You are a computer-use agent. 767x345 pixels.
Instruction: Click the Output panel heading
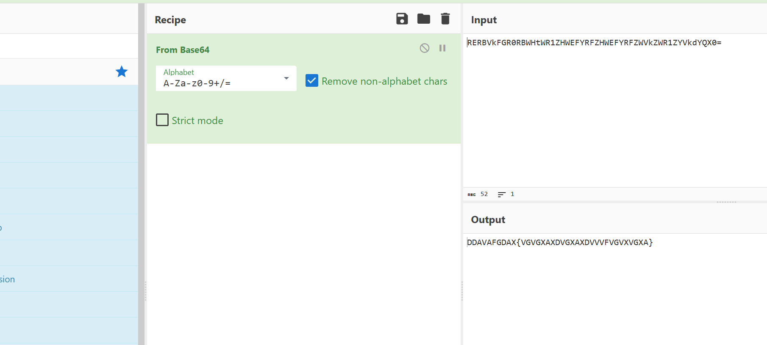click(x=488, y=220)
